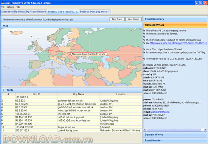
Task: Click the New Trace button
Action: coord(117,19)
